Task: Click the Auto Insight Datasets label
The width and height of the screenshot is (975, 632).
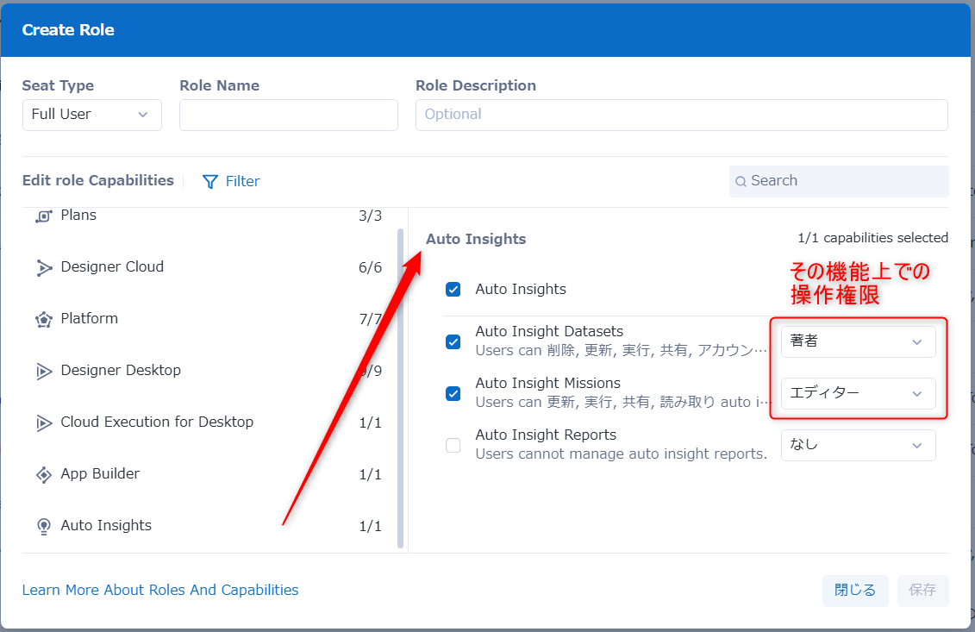Action: pyautogui.click(x=549, y=332)
